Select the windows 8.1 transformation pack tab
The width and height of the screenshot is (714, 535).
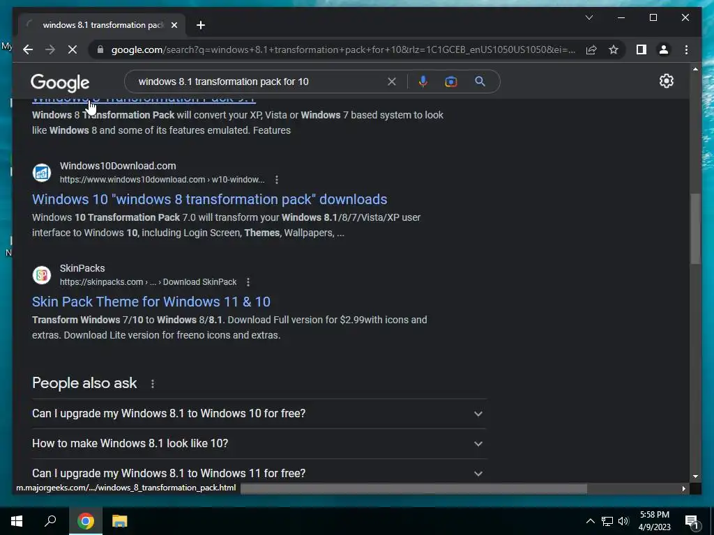click(102, 25)
